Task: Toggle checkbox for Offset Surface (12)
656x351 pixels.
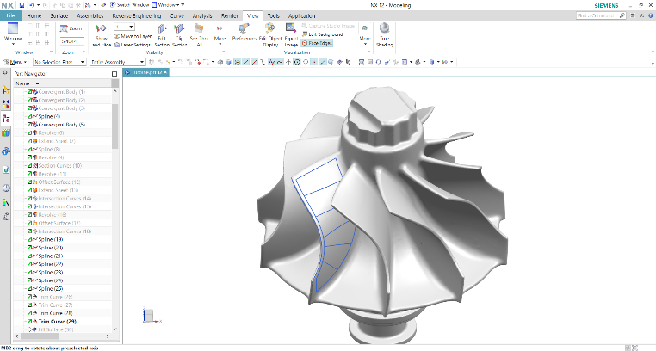Action: (30, 182)
